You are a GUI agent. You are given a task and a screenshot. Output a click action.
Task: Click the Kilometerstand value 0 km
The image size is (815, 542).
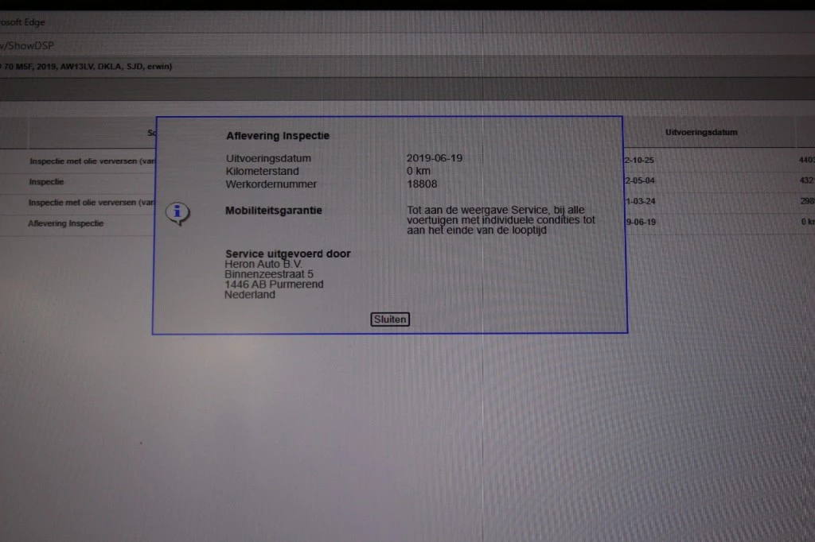419,172
